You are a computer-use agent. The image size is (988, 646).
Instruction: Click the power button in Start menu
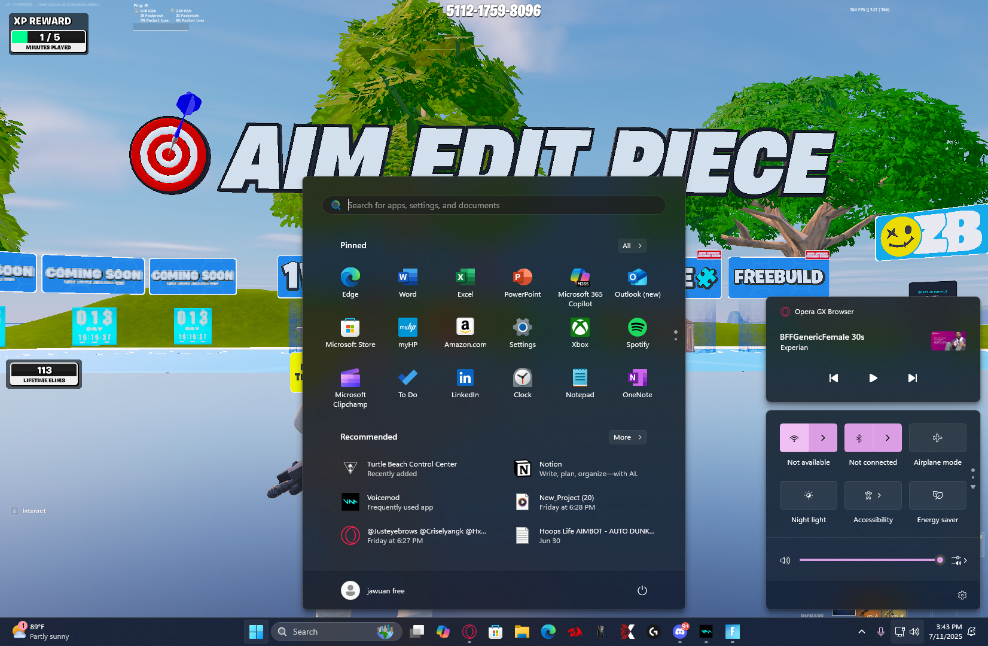tap(642, 590)
